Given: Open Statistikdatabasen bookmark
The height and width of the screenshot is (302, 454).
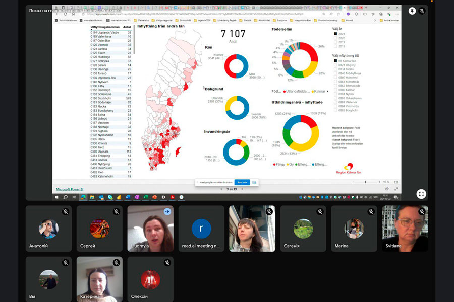Looking at the screenshot, I should pos(66,20).
